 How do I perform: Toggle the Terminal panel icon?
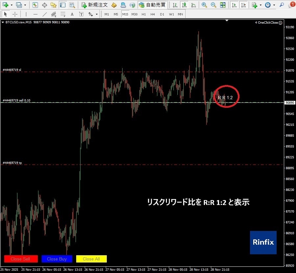(63, 5)
